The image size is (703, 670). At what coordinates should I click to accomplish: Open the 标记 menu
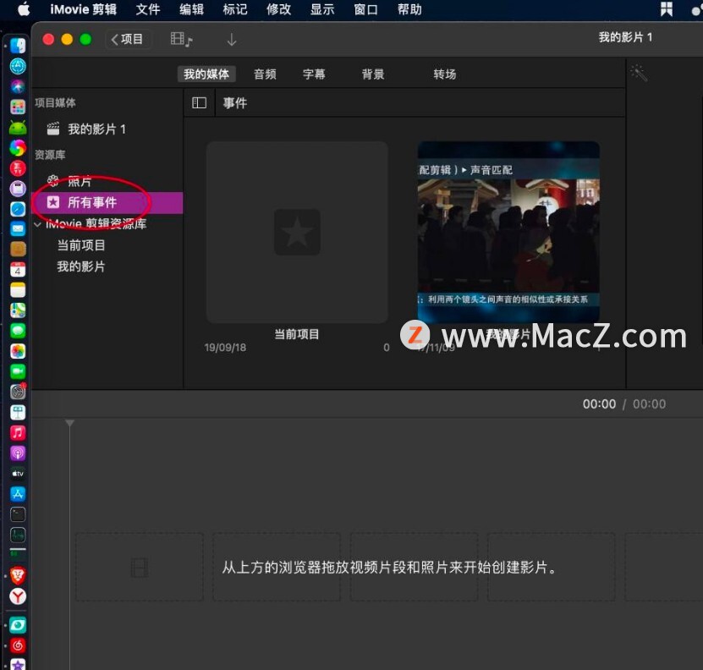tap(235, 9)
